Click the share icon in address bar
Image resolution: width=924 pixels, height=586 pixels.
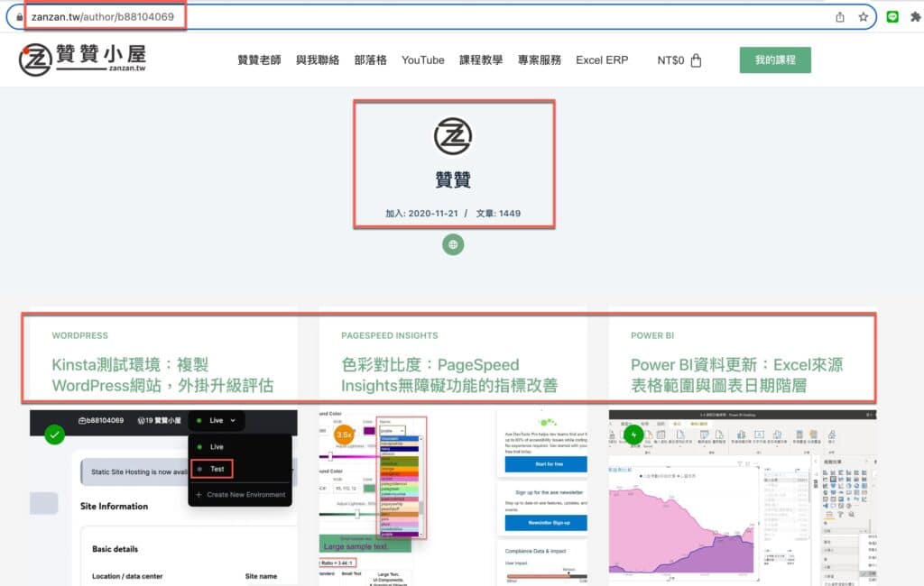coord(840,17)
